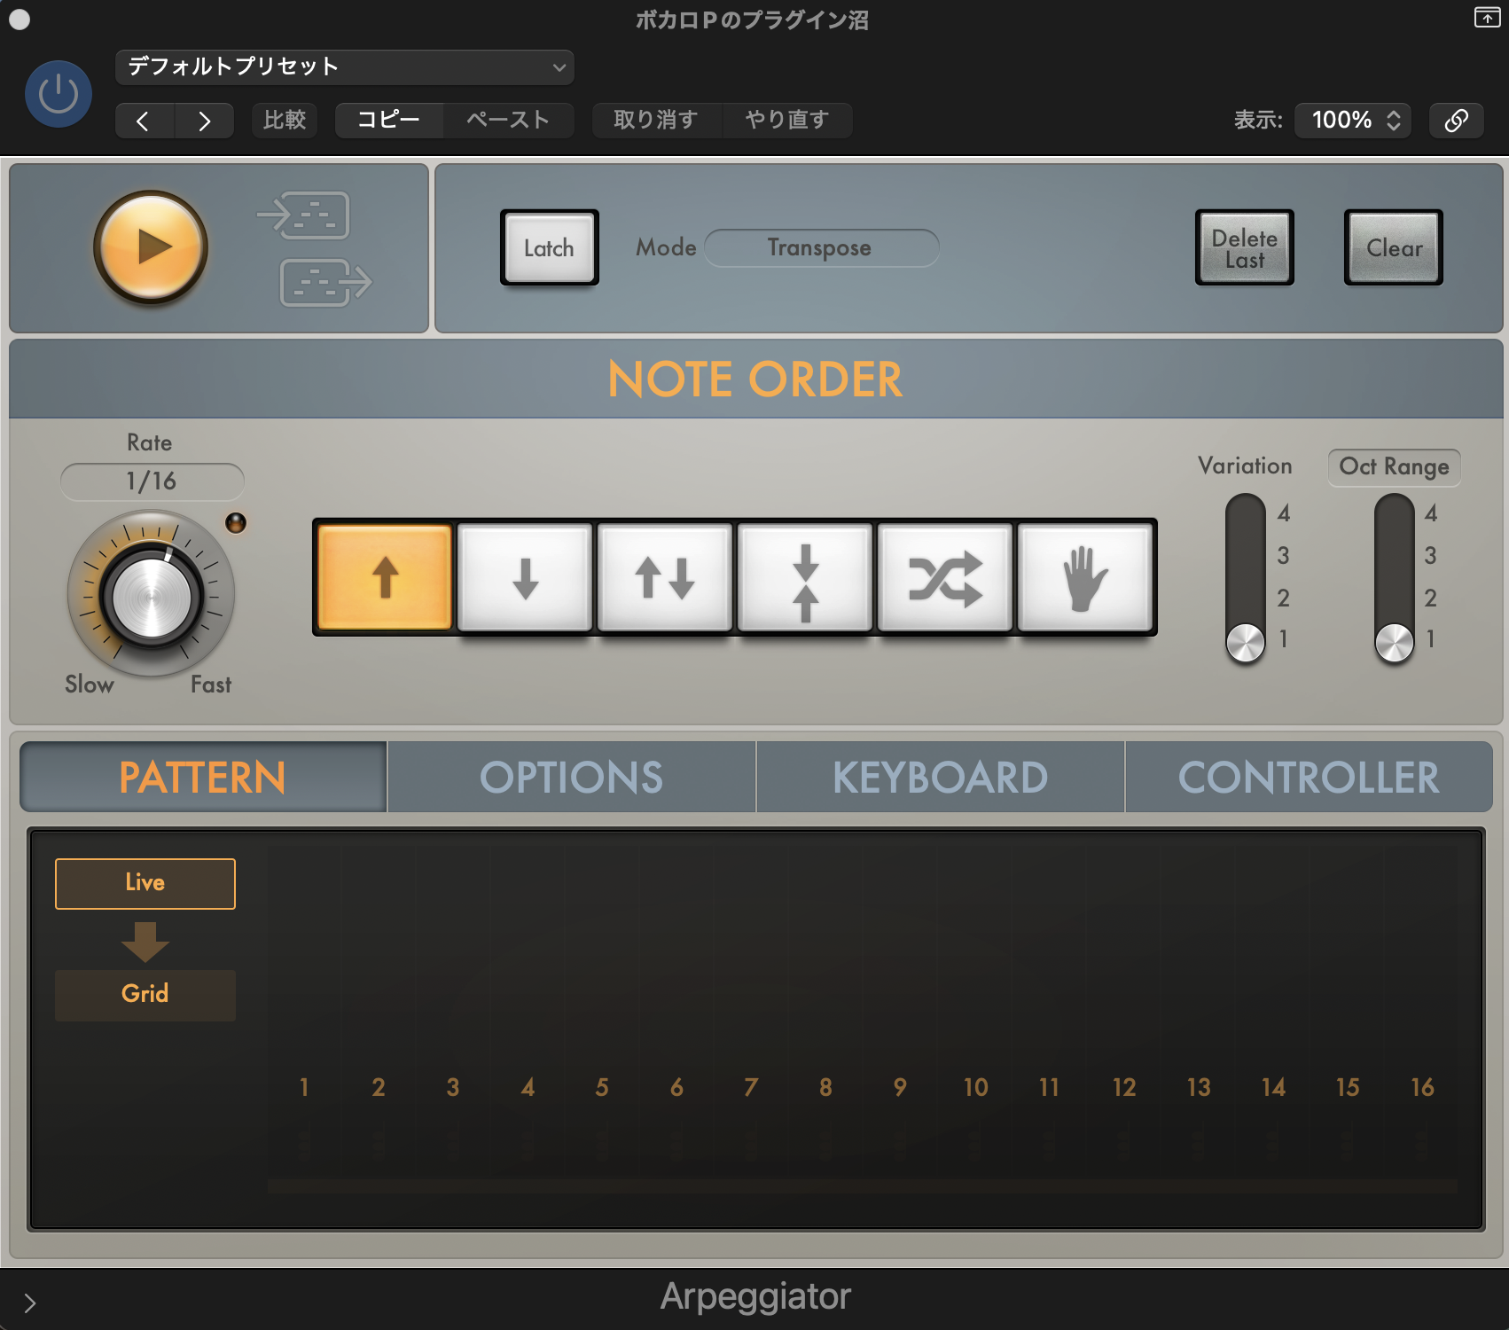Open the Mode Transpose menu
Screen dimensions: 1509x1330
[821, 247]
